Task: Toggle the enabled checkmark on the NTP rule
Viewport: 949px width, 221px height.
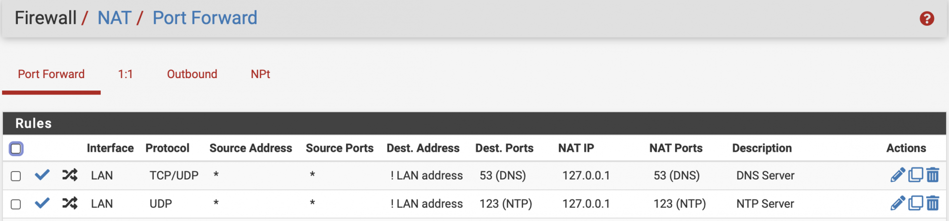Action: (x=43, y=203)
